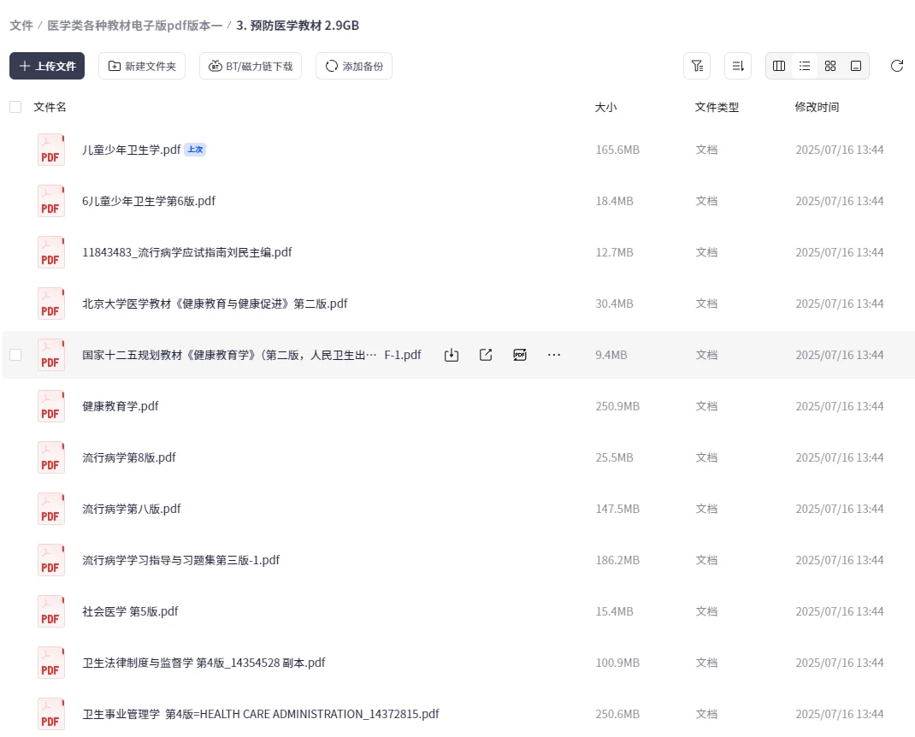Go to 医学类各种教材电子版pdf版本一 breadcrumb folder
Viewport: 915px width, 737px height.
(x=135, y=26)
